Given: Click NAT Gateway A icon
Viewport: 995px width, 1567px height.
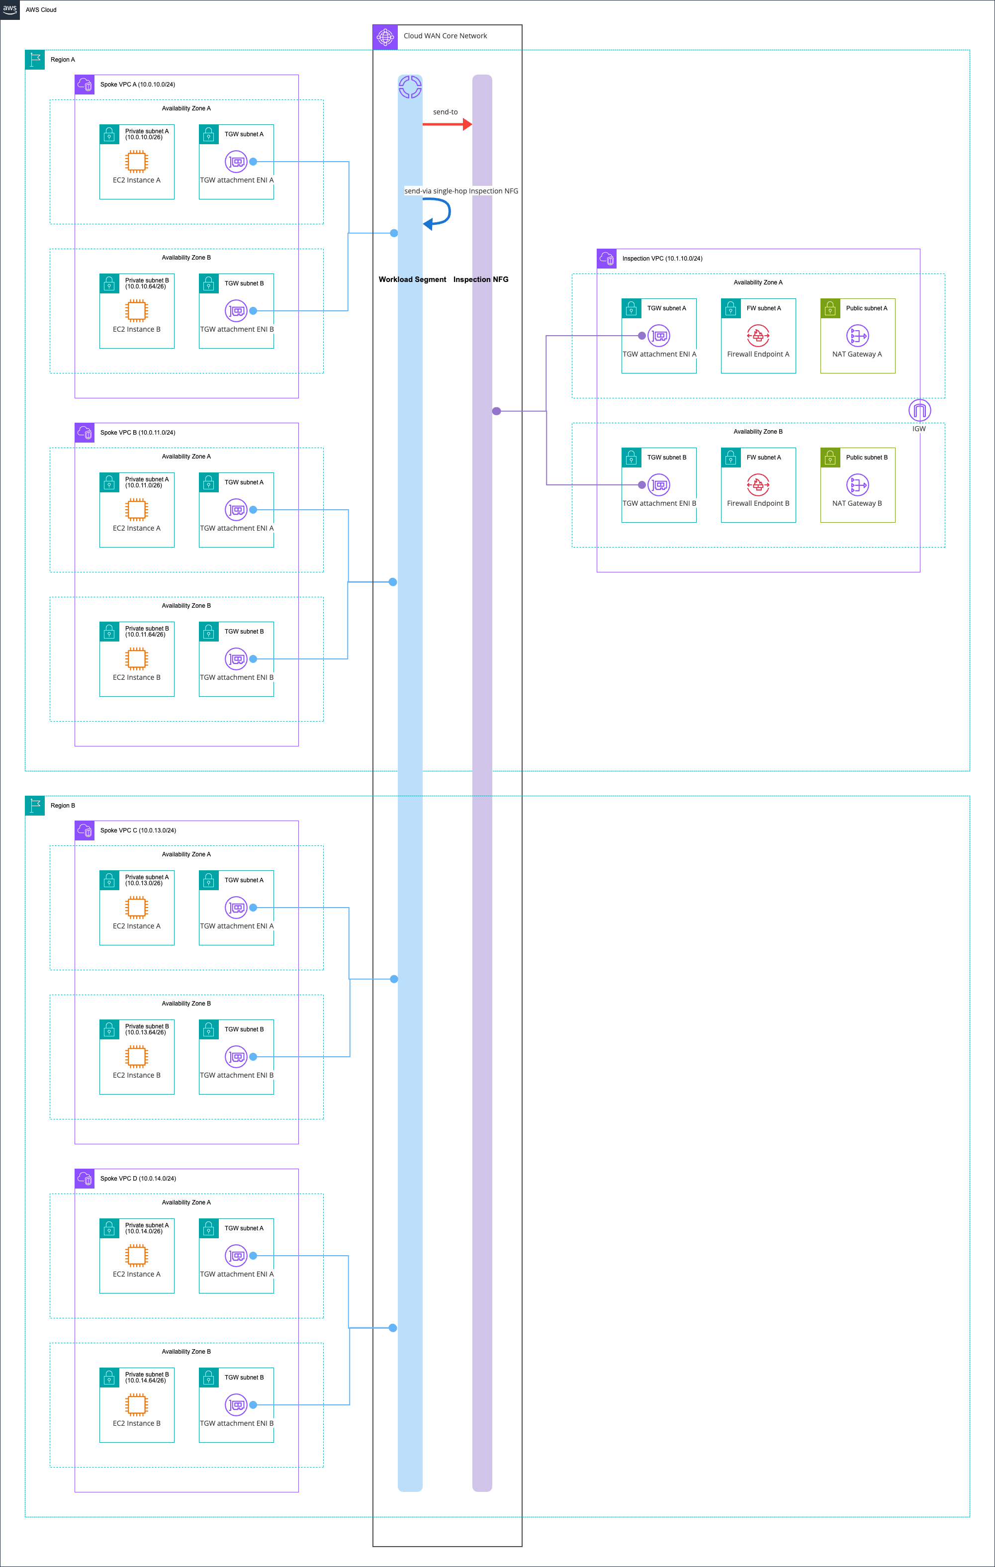Looking at the screenshot, I should click(858, 336).
